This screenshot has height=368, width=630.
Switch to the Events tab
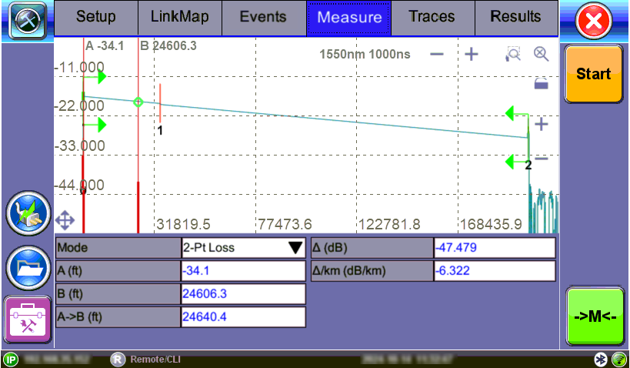pos(264,17)
